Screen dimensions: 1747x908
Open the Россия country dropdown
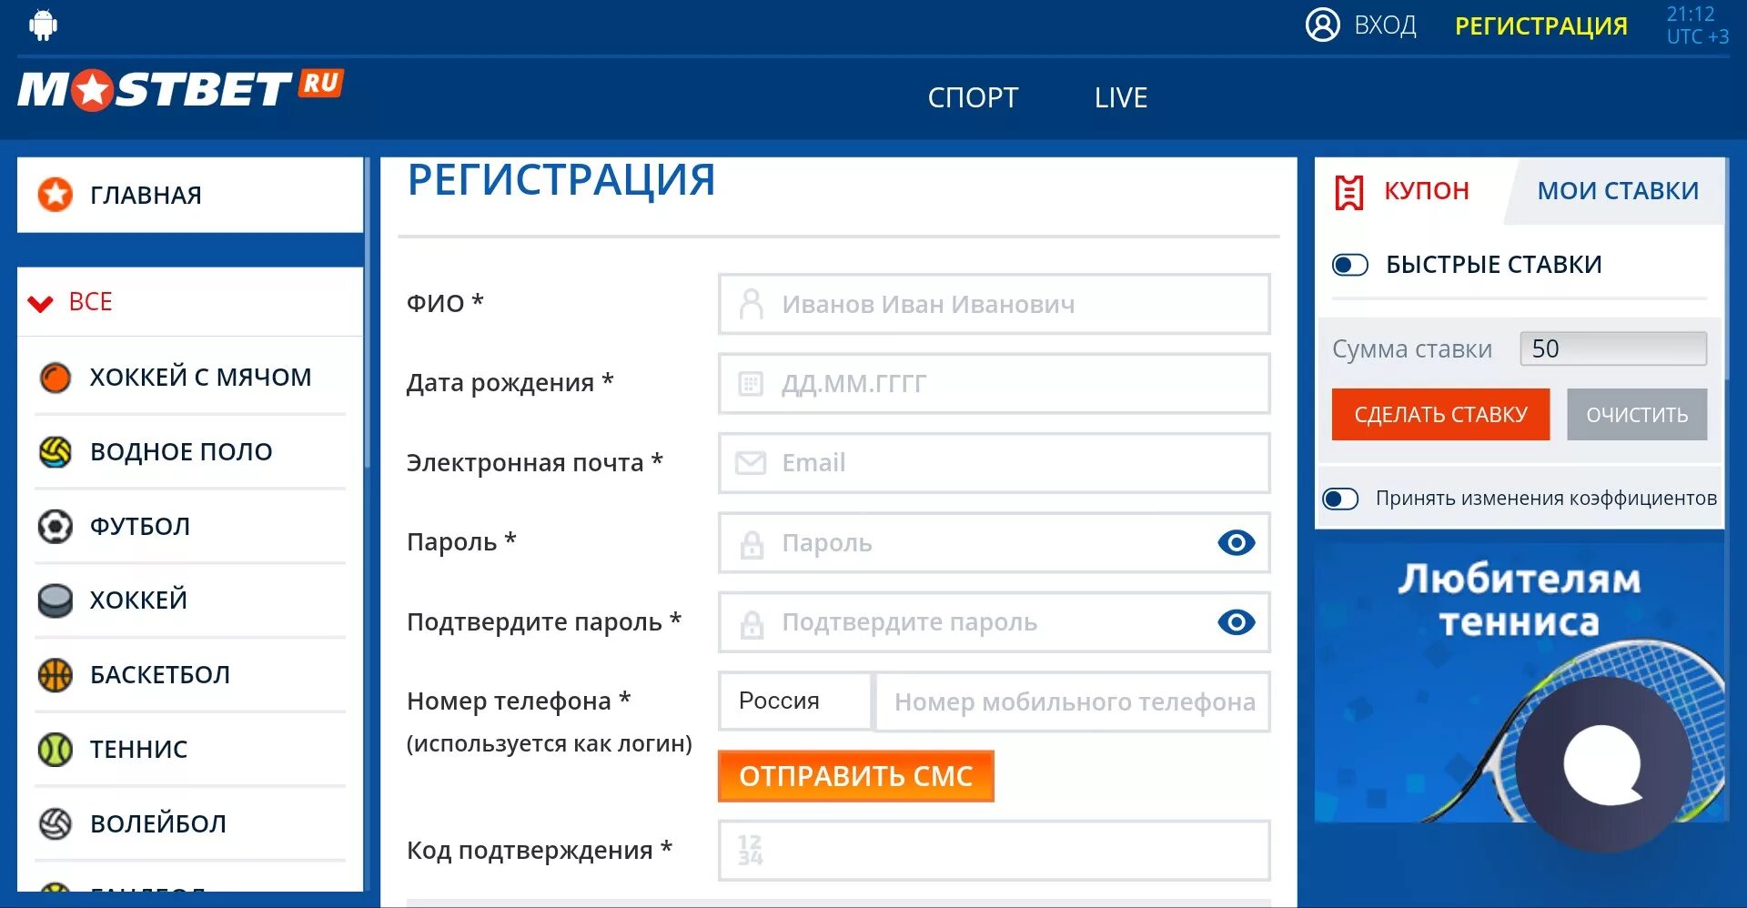click(x=795, y=701)
